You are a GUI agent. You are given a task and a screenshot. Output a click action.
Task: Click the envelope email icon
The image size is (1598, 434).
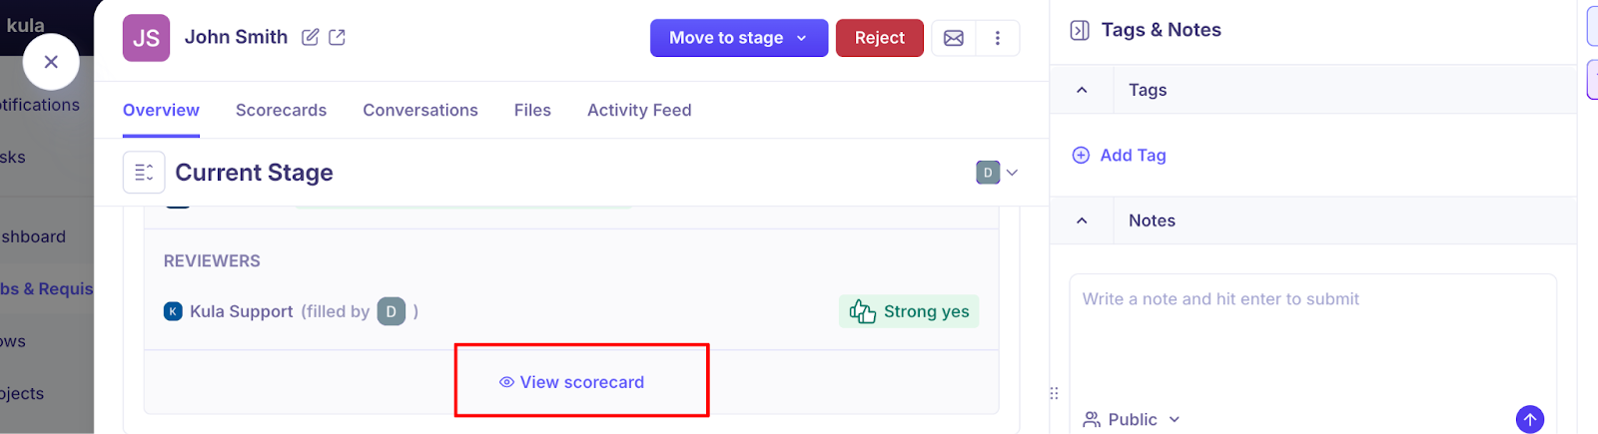(954, 38)
